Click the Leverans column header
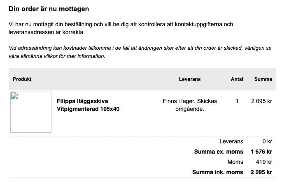Viewport: 282px width, 184px height. 190,79
